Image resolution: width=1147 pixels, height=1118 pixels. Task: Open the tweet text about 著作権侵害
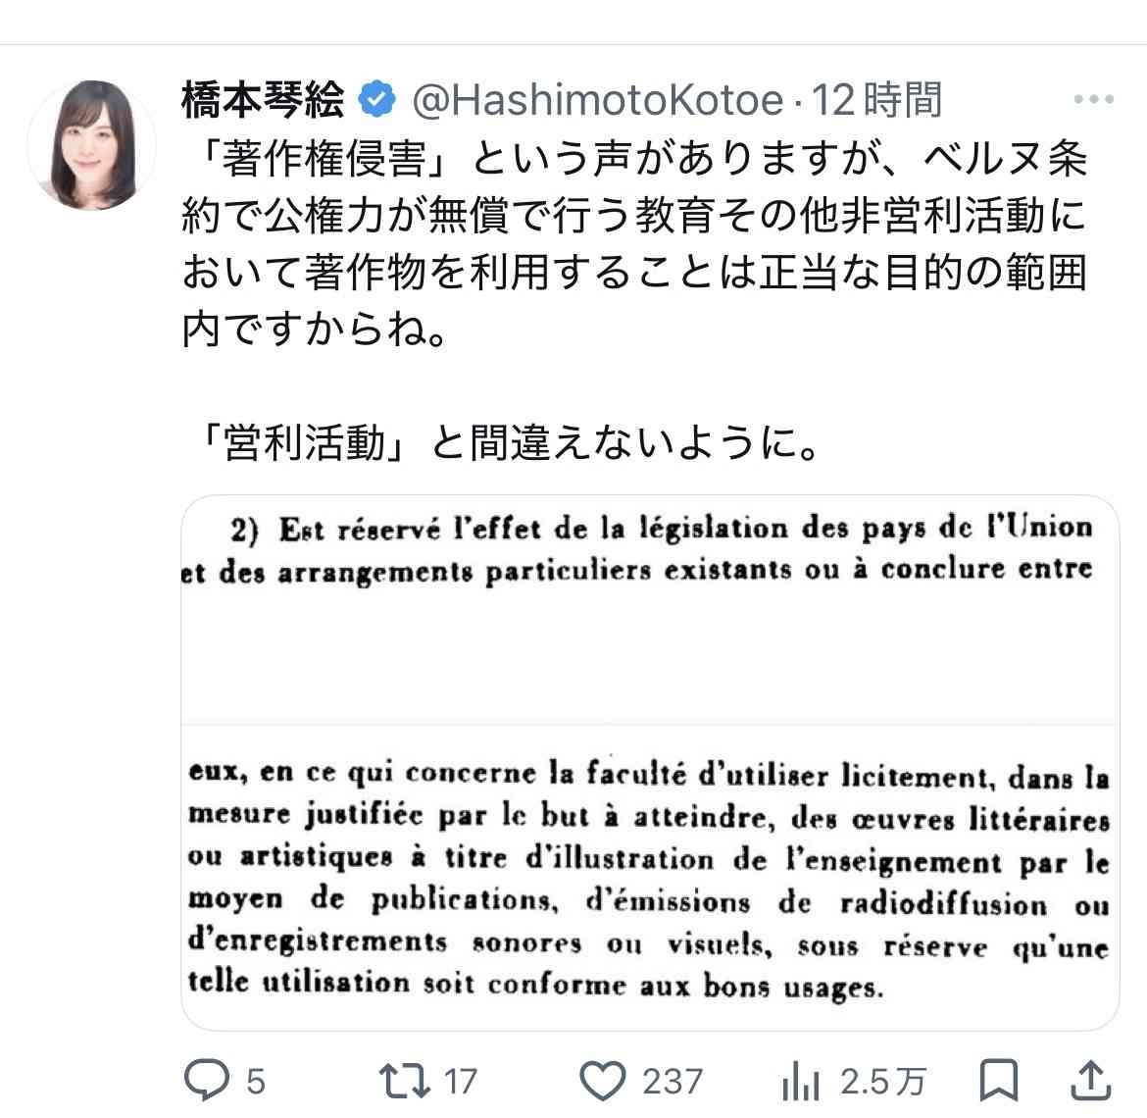pyautogui.click(x=635, y=243)
